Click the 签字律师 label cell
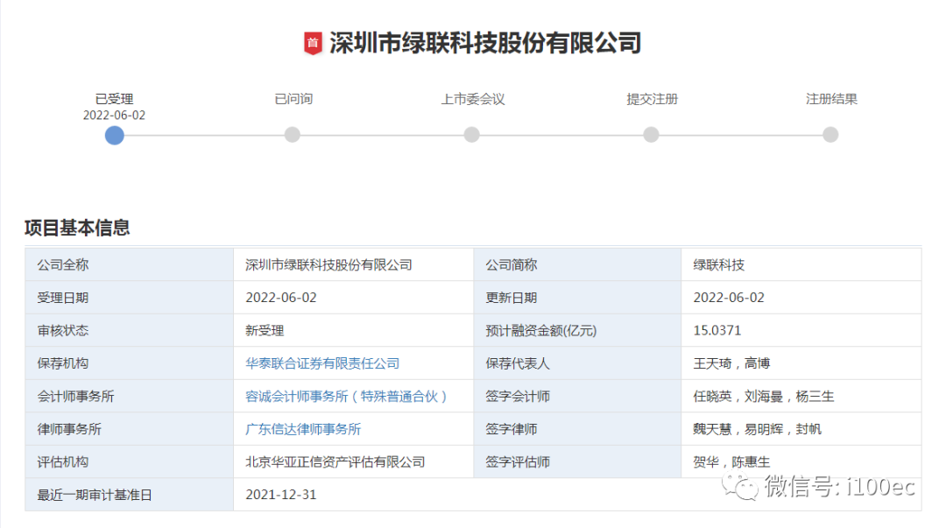The height and width of the screenshot is (528, 946). (x=577, y=429)
